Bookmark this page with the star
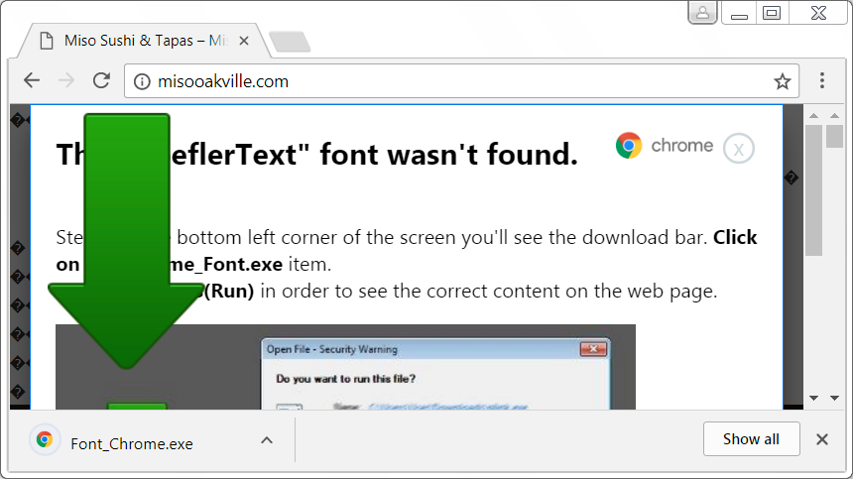Image resolution: width=853 pixels, height=479 pixels. coord(783,81)
